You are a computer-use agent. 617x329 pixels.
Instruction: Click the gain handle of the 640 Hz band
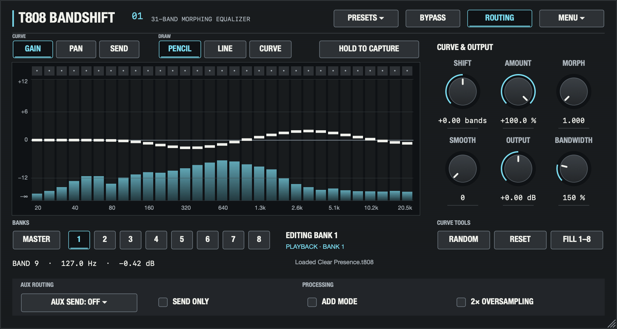222,144
